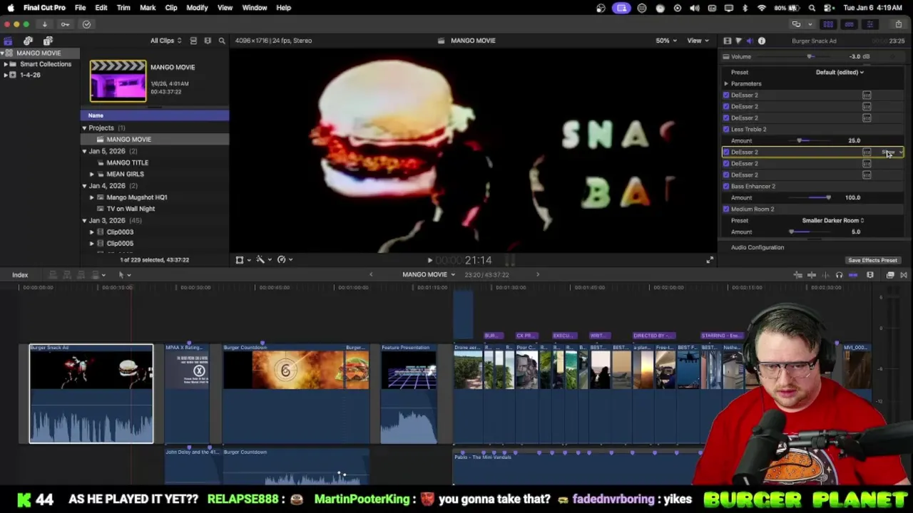Expand the MEAN GIRLS clip triangle

91,174
